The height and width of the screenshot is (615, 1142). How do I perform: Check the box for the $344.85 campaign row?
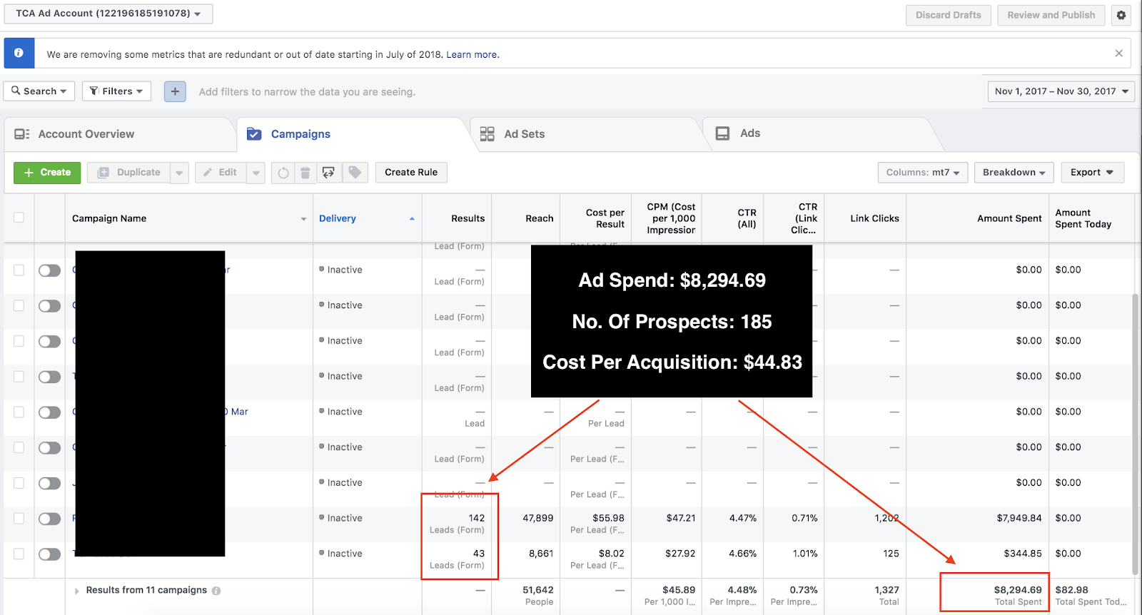coord(19,554)
